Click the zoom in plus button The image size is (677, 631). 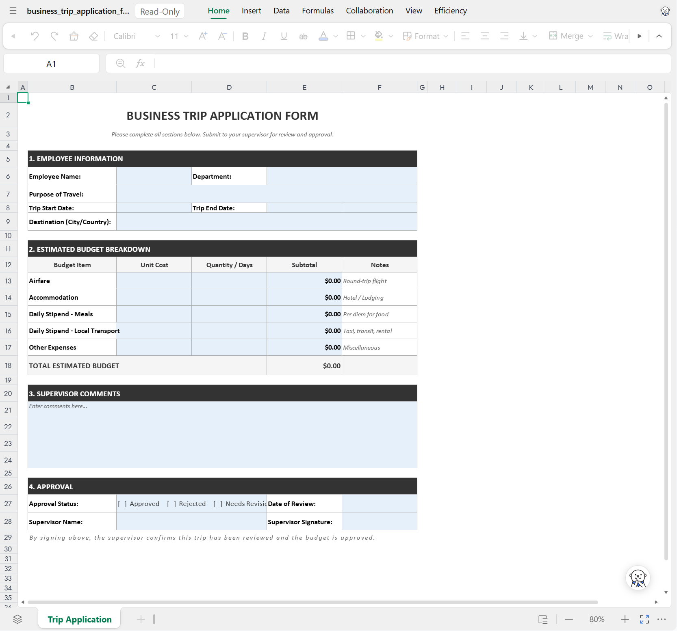pyautogui.click(x=625, y=619)
